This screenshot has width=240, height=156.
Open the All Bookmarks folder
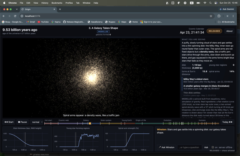226,22
